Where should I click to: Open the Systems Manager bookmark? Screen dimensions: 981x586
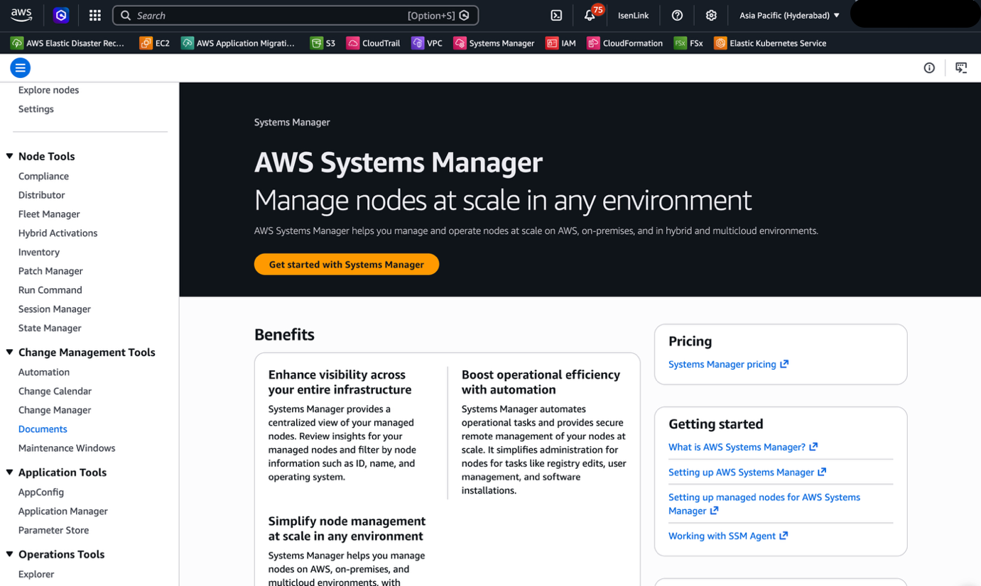pos(494,43)
